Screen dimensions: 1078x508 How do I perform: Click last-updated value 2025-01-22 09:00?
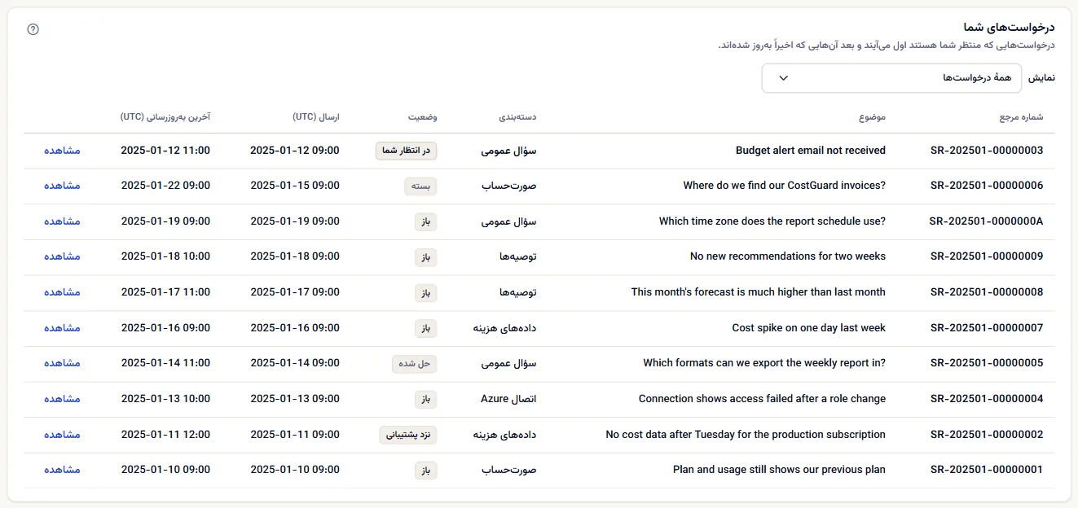pos(165,186)
